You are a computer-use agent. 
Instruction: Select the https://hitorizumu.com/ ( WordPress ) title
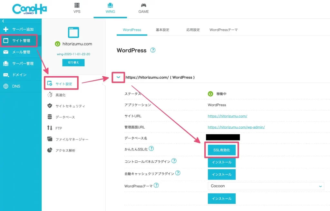(160, 77)
